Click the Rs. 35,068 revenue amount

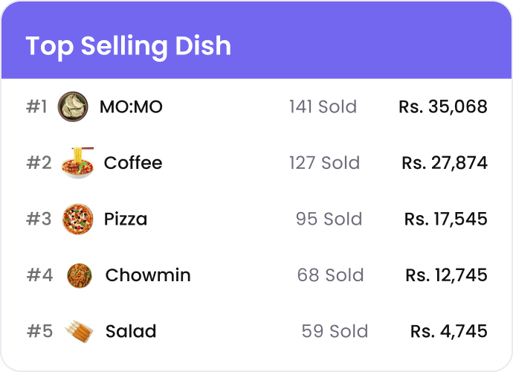(443, 107)
